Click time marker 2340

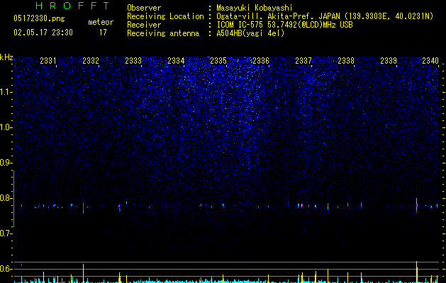click(430, 61)
